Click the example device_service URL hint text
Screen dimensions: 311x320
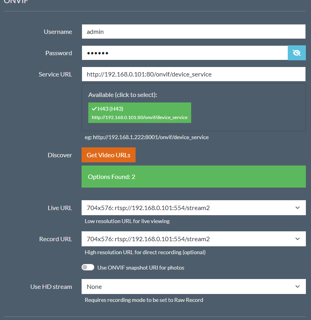click(147, 137)
